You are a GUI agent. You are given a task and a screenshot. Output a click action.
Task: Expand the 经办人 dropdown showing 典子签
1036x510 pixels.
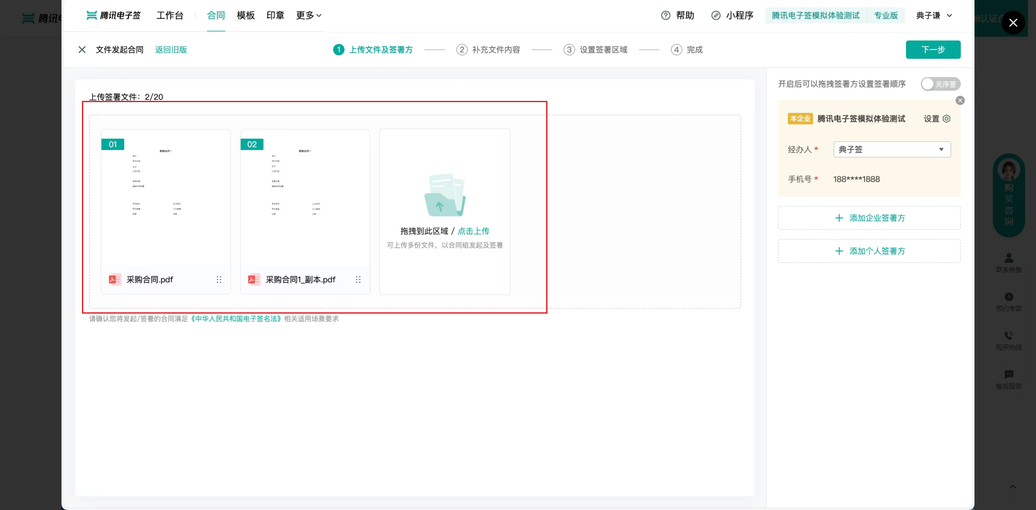coord(892,149)
